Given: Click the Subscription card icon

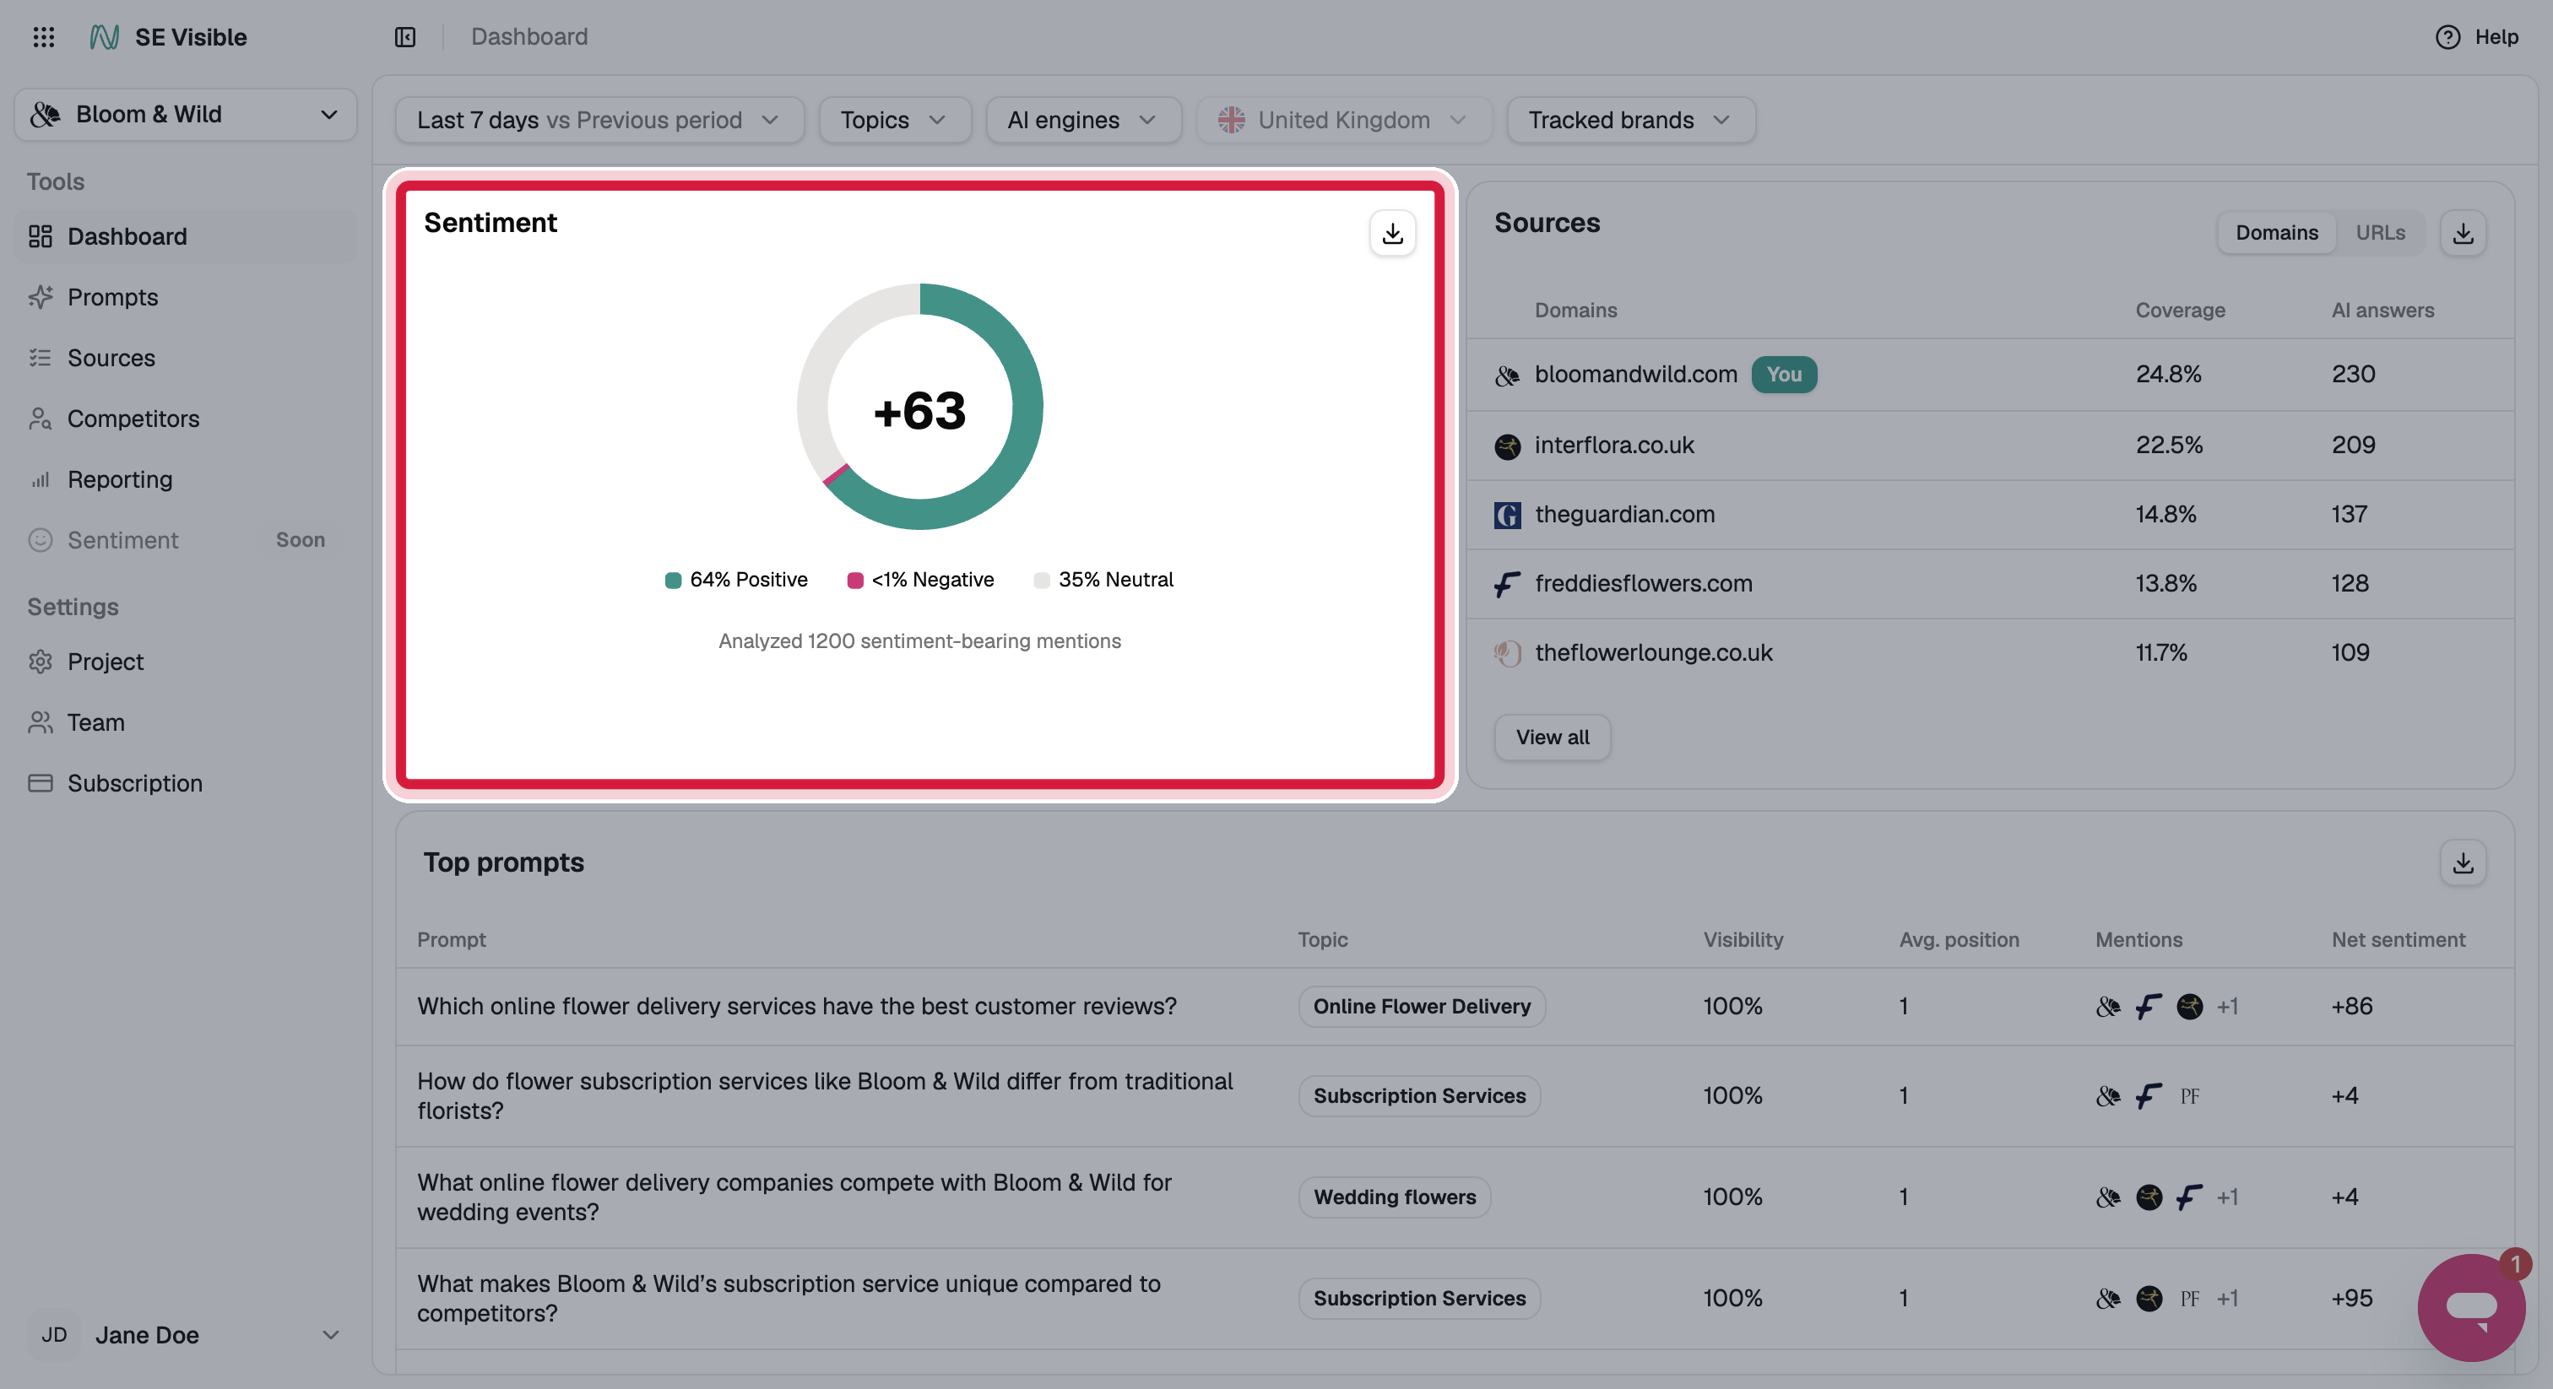Looking at the screenshot, I should (x=41, y=782).
